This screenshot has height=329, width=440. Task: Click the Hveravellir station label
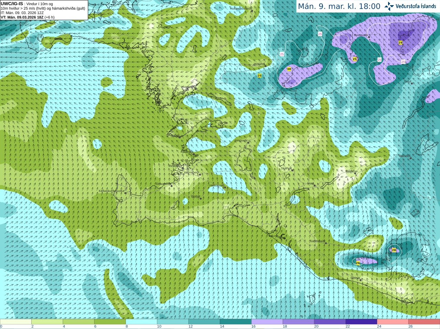coord(361,35)
